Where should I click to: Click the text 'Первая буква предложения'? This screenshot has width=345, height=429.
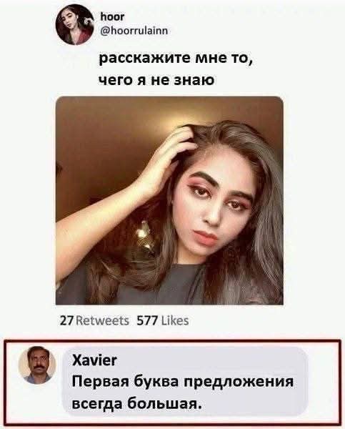click(x=183, y=382)
